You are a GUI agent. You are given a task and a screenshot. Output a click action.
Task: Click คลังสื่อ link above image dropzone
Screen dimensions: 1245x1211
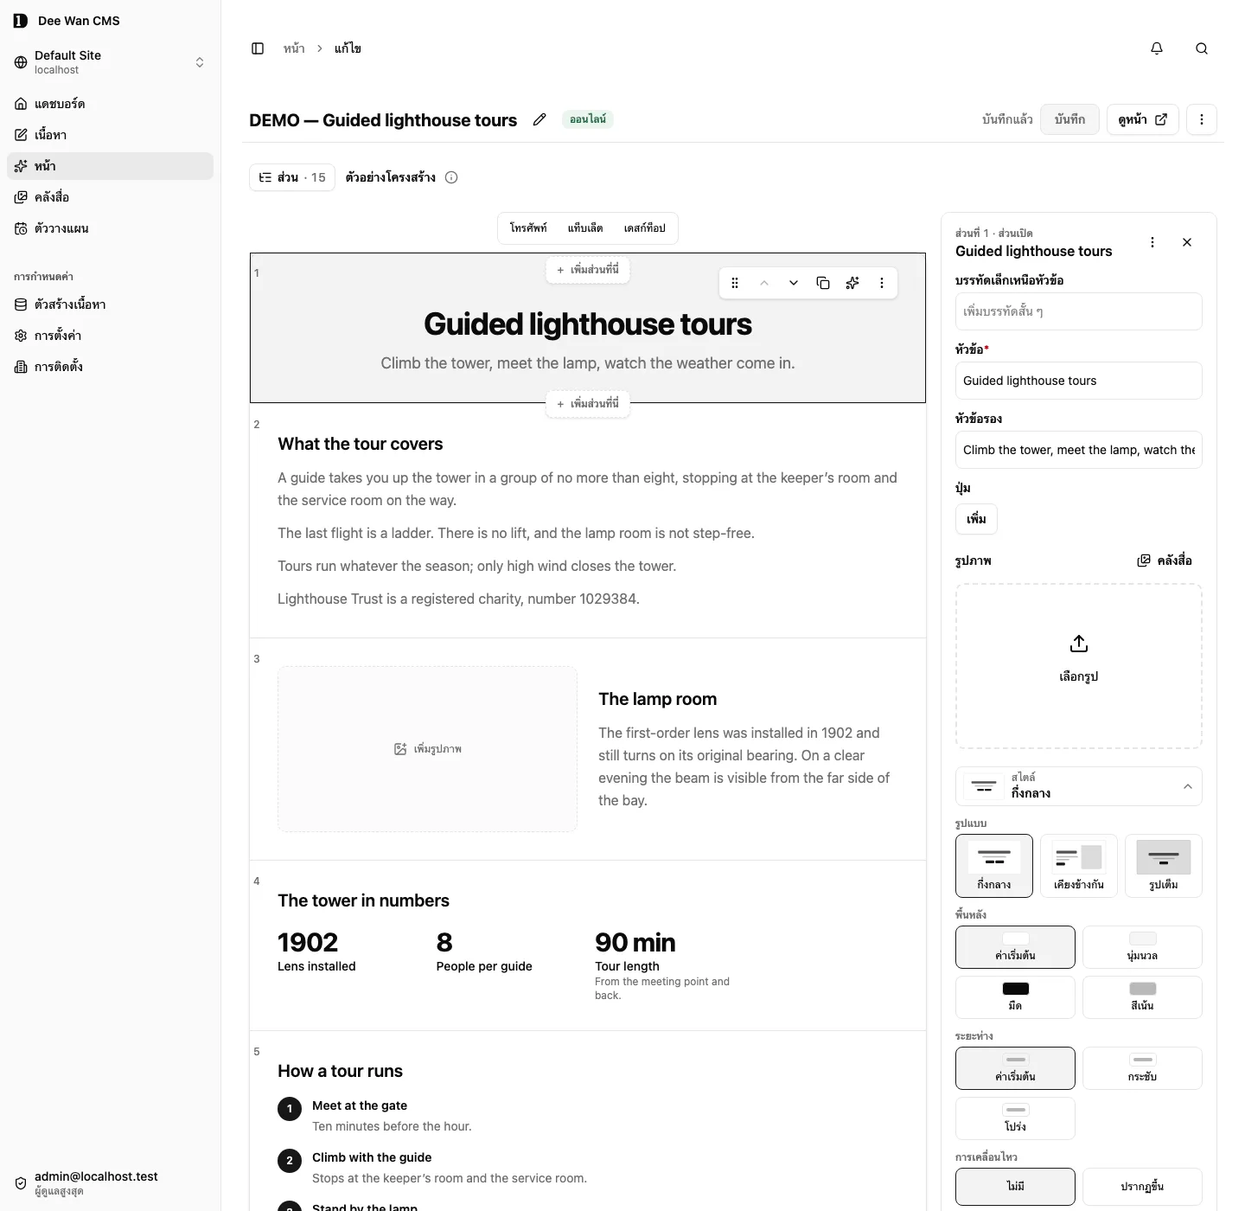[x=1164, y=561]
